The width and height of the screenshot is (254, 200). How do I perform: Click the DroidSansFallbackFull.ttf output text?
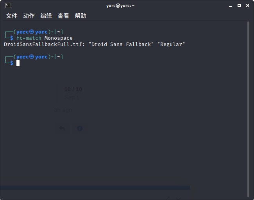pos(43,44)
